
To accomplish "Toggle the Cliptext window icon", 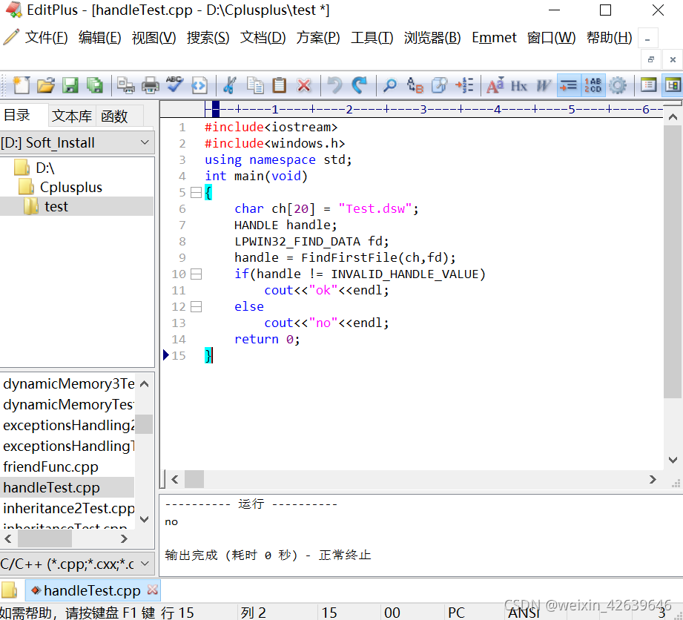I will tap(649, 85).
